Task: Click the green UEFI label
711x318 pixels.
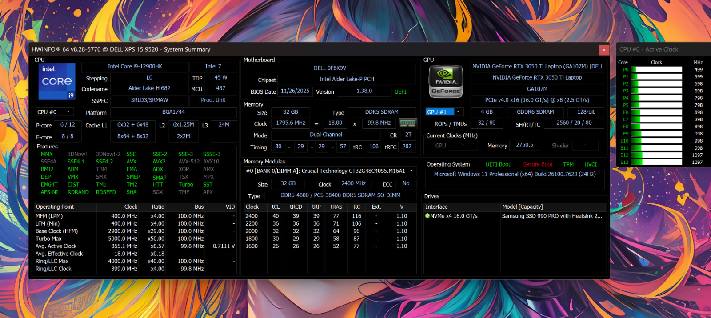Action: tap(400, 92)
